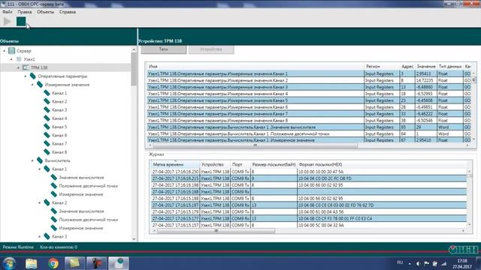Select tag row ending Канал 2 with value 14,72235
Screen dimensions: 481x270
pyautogui.click(x=309, y=80)
